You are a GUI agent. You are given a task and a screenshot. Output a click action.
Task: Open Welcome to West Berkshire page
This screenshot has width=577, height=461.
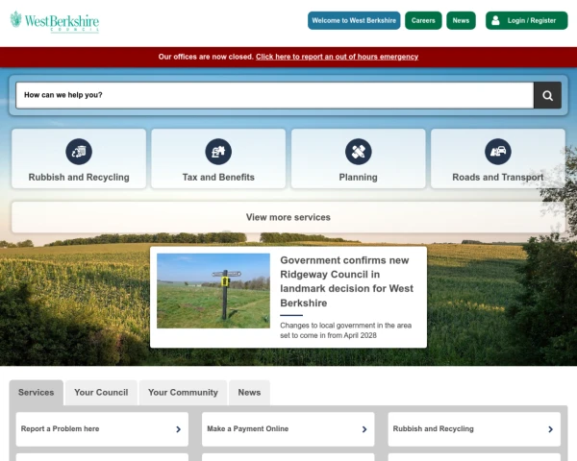(x=354, y=20)
